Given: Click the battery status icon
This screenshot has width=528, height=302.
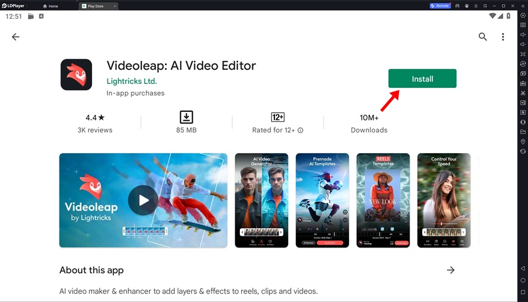Looking at the screenshot, I should [509, 16].
